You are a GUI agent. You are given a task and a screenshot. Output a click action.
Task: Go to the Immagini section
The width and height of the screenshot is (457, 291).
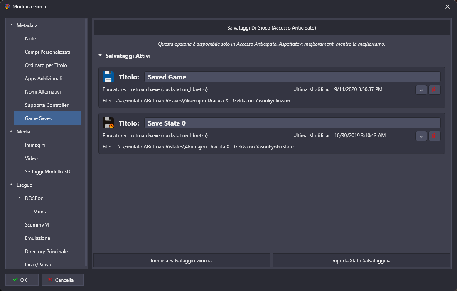click(35, 145)
